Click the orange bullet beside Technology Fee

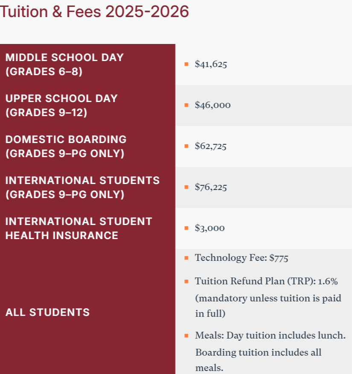186,258
